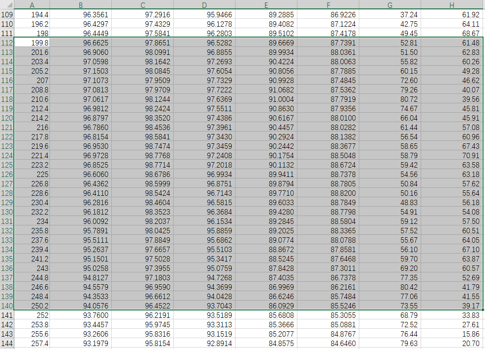
Task: Click cell with value 56.54
Action: tap(390, 137)
